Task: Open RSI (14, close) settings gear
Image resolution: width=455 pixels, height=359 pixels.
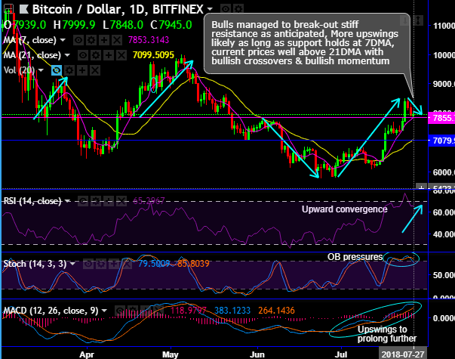Action: coord(96,201)
